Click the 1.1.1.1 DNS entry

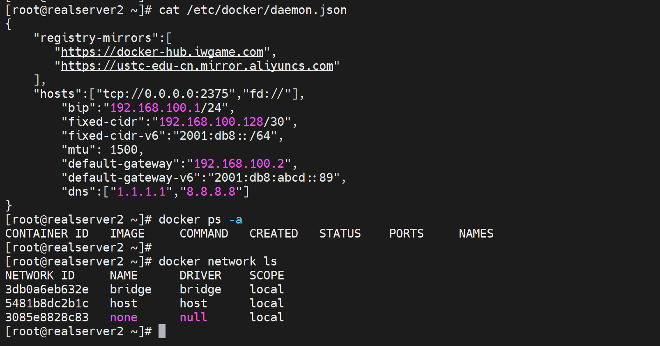[141, 192]
